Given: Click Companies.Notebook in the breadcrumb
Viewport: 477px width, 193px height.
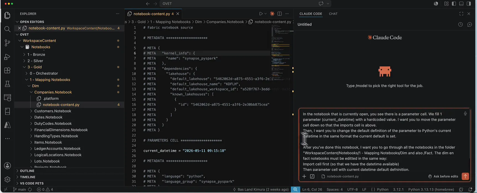Looking at the screenshot, I should (225, 22).
